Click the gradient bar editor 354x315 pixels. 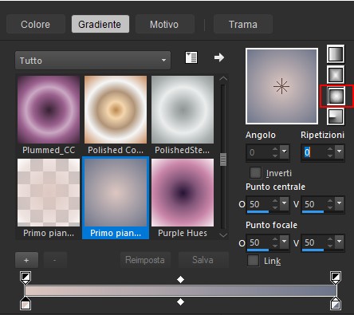click(180, 290)
